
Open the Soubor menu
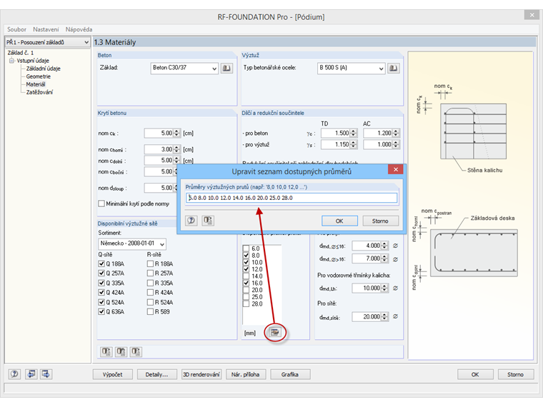click(x=16, y=29)
